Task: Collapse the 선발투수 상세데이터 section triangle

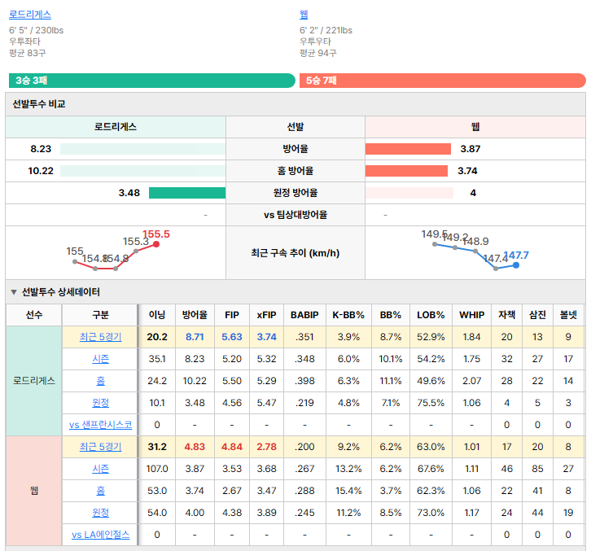Action: coord(14,292)
